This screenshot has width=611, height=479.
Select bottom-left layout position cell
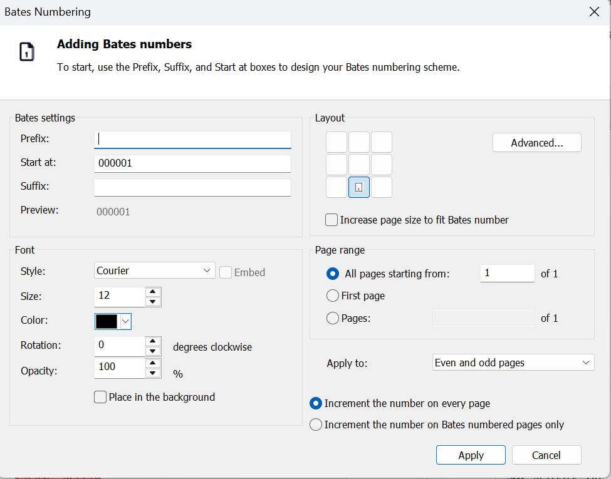pos(337,187)
